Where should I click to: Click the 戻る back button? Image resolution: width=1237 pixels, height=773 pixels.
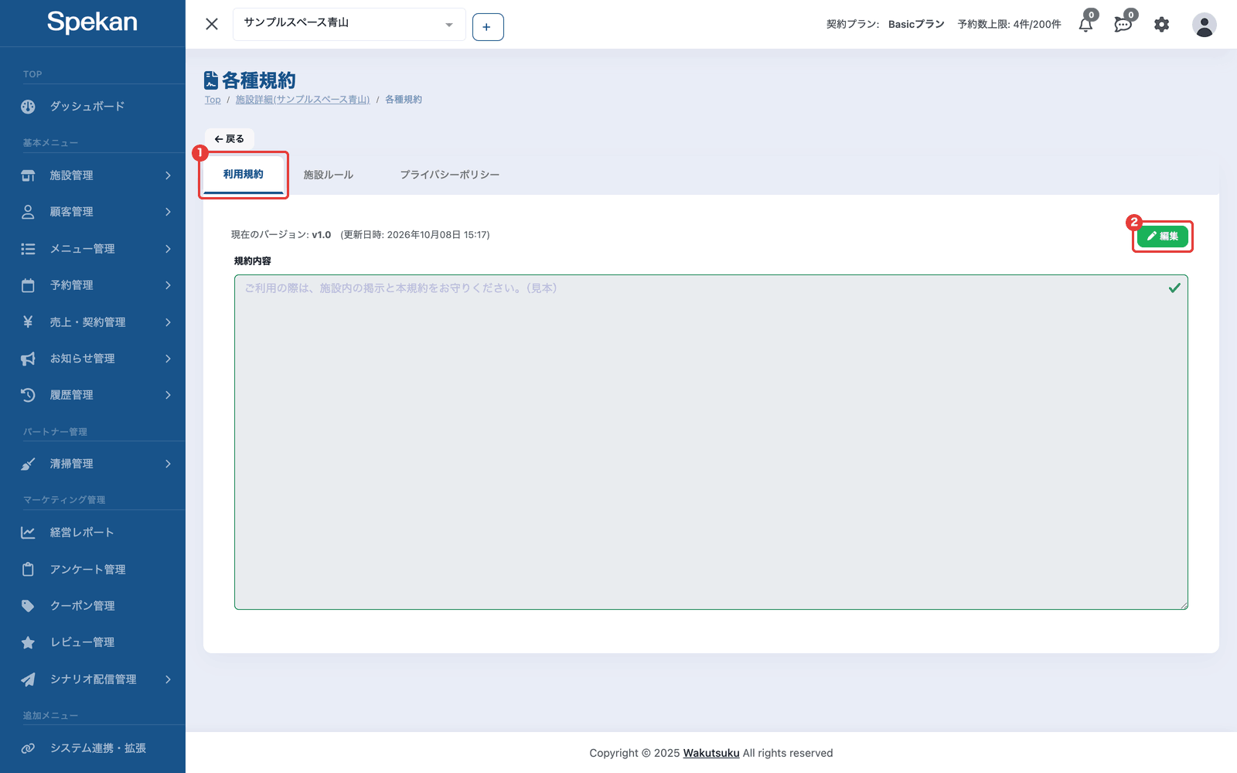point(230,139)
